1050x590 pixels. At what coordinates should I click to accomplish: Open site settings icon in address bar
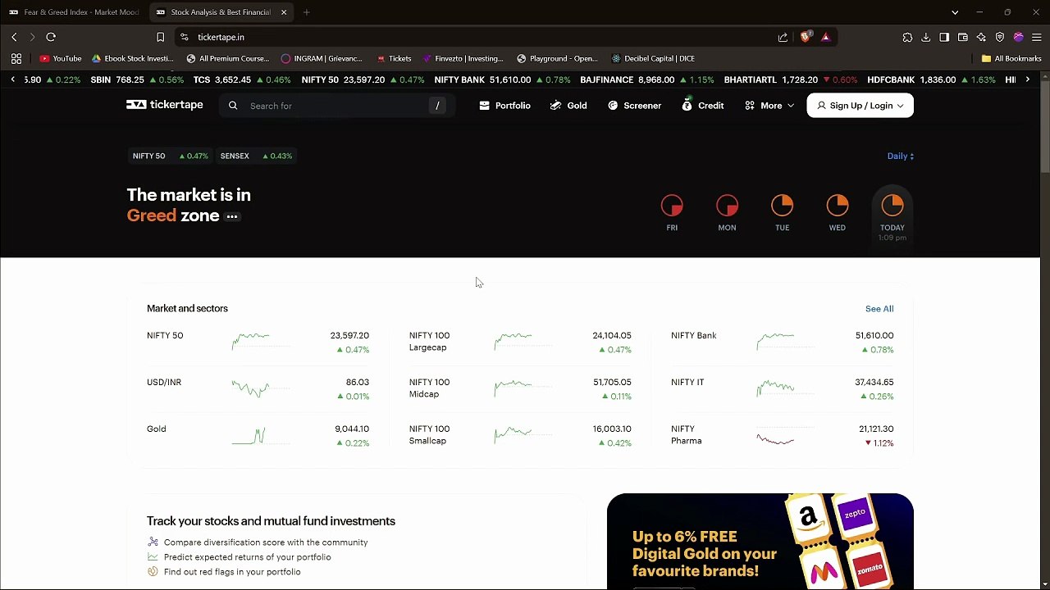point(185,37)
